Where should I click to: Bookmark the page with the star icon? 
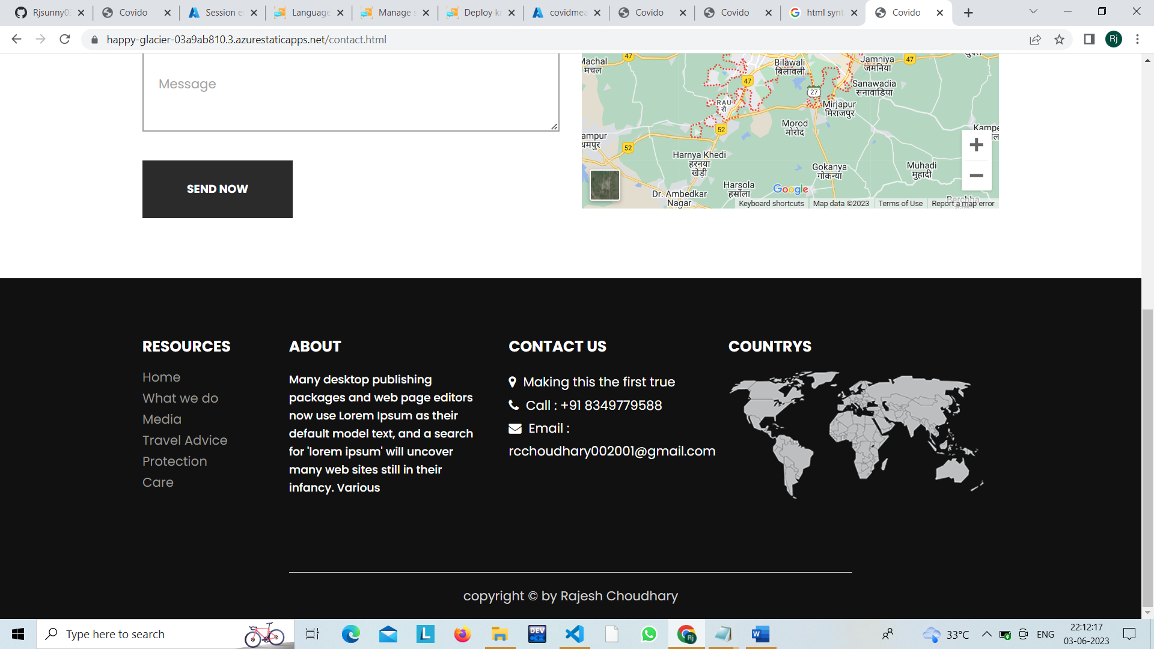tap(1060, 40)
